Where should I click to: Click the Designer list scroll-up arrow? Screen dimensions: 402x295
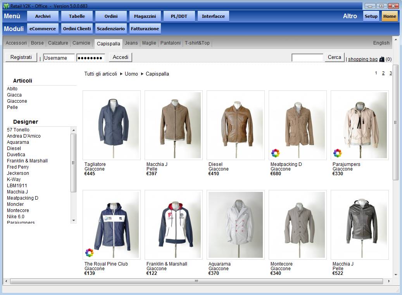tap(74, 130)
